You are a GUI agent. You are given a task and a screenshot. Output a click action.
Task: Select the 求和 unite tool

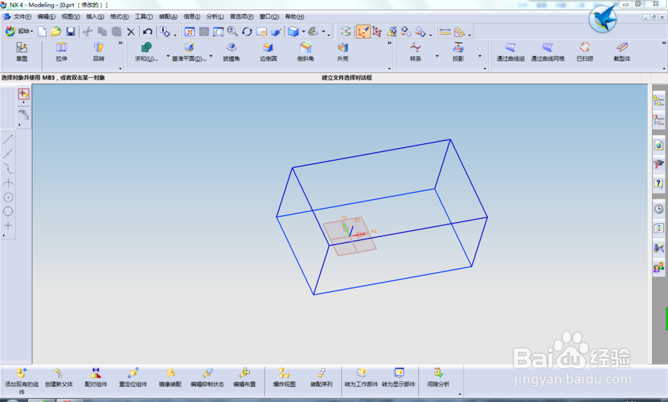click(x=146, y=52)
